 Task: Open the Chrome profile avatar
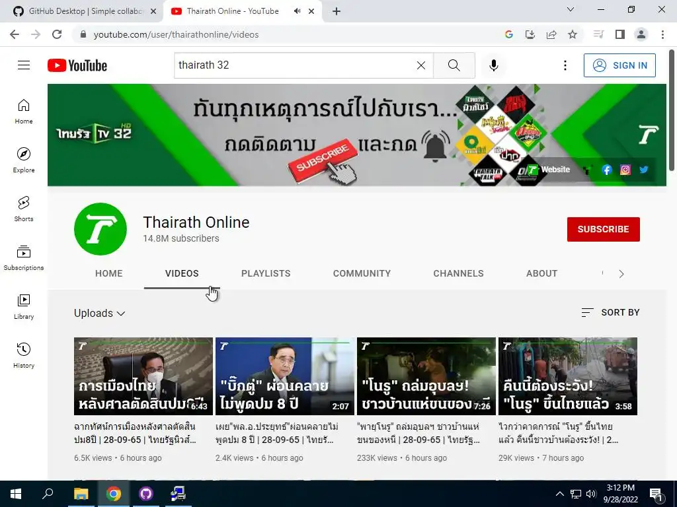tap(641, 34)
